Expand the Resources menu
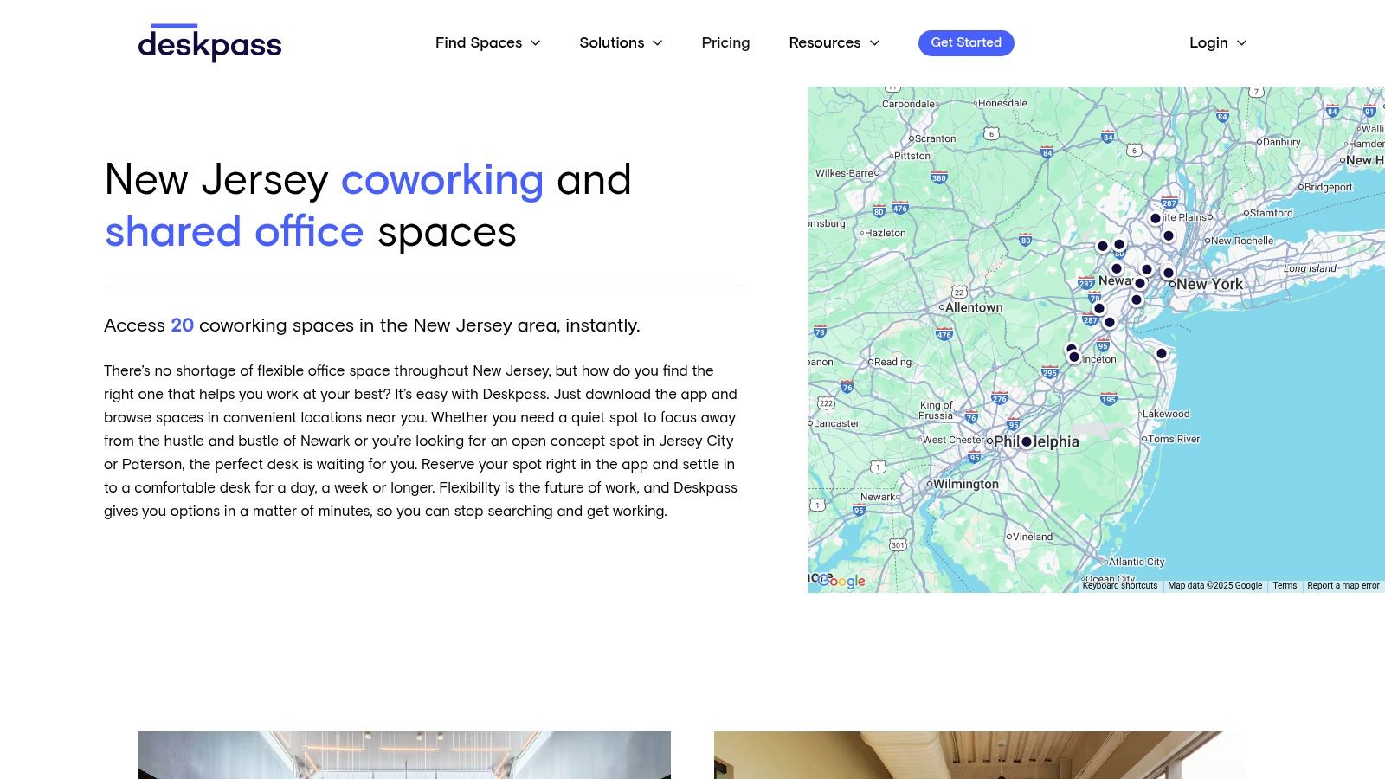The width and height of the screenshot is (1385, 779). tap(834, 43)
